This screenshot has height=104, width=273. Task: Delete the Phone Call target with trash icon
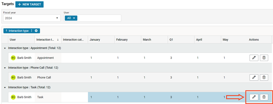pos(264,77)
